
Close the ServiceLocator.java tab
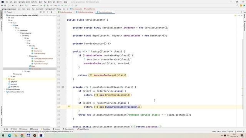(113, 12)
